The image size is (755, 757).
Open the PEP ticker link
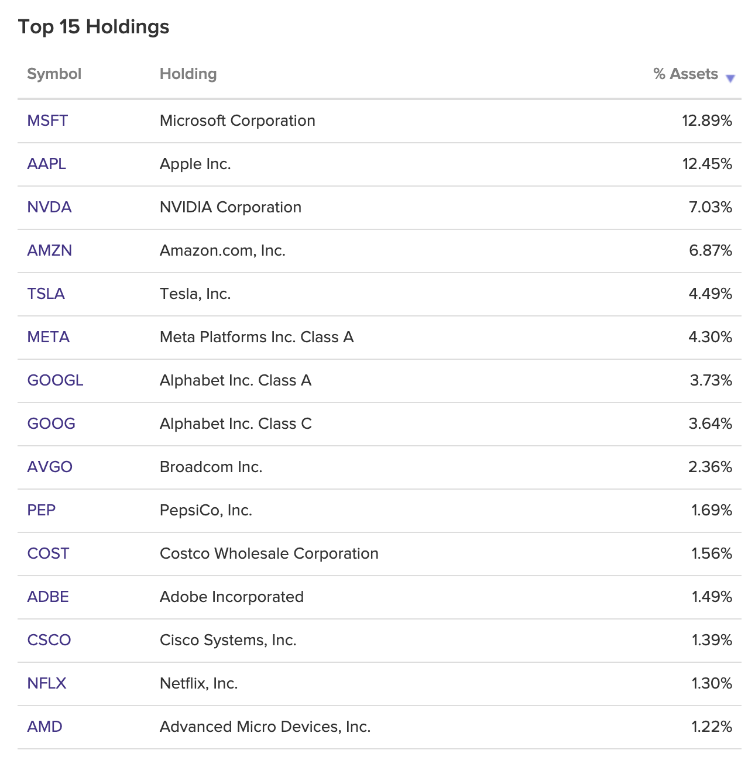[x=42, y=510]
